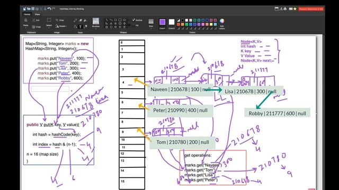This screenshot has height=190, width=339.
Task: Select the Eraser tool
Action: [x=80, y=20]
